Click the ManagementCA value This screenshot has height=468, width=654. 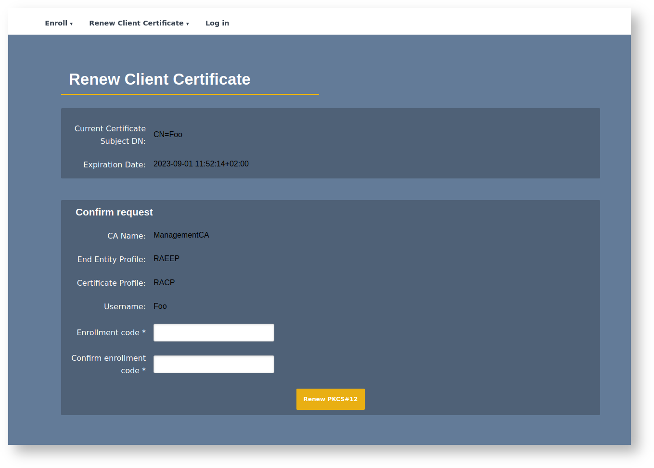tap(181, 235)
